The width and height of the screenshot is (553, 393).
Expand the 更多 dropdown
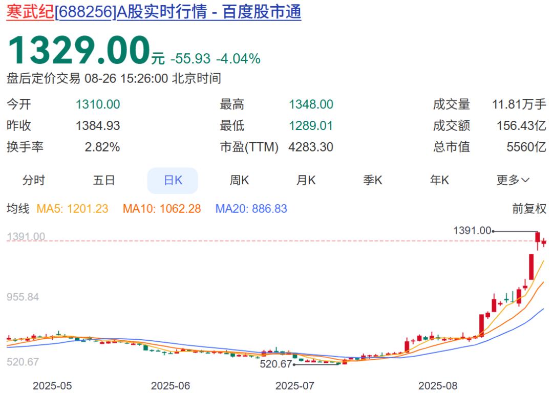coord(513,180)
